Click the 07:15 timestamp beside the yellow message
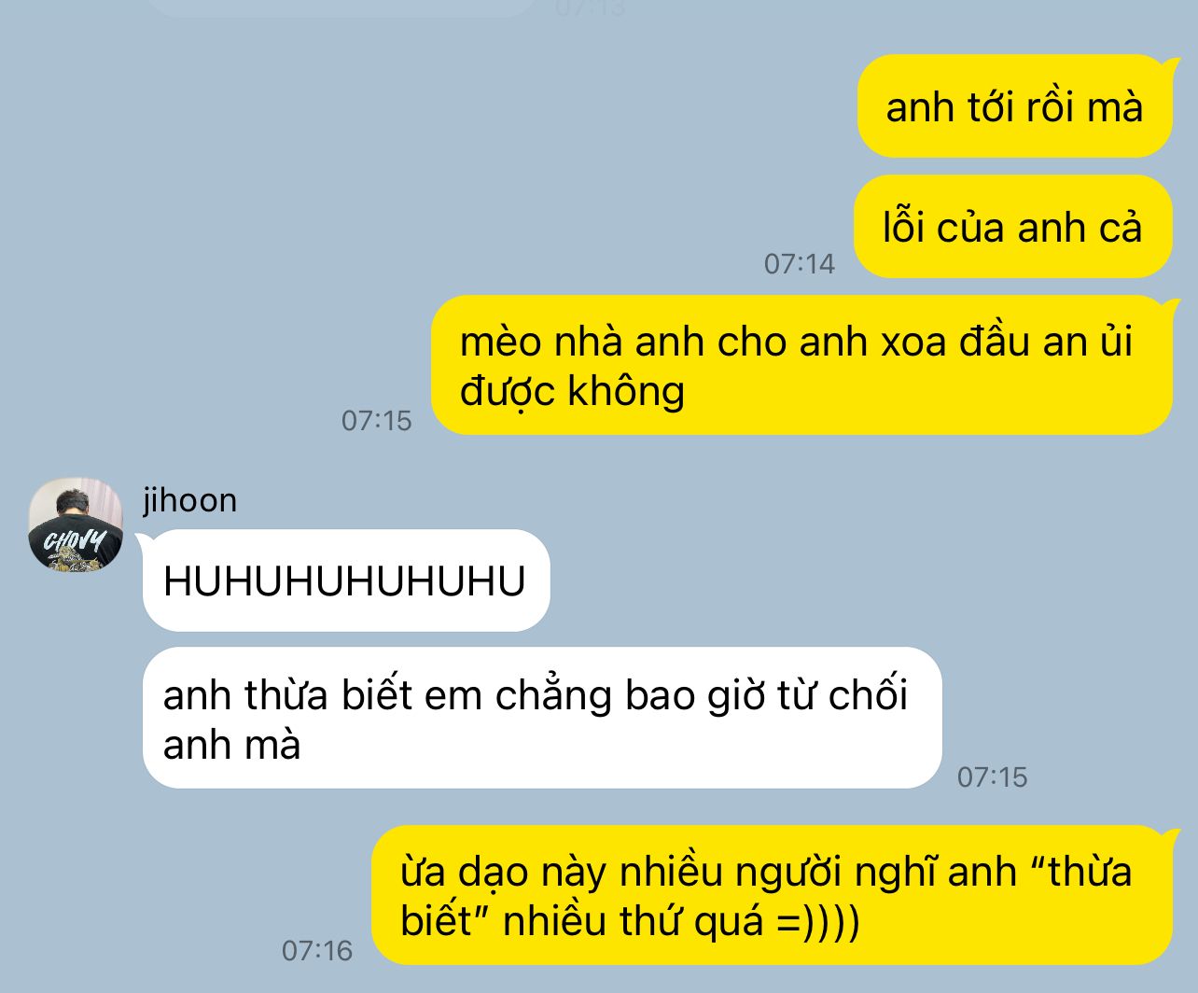The image size is (1198, 993). (x=377, y=421)
